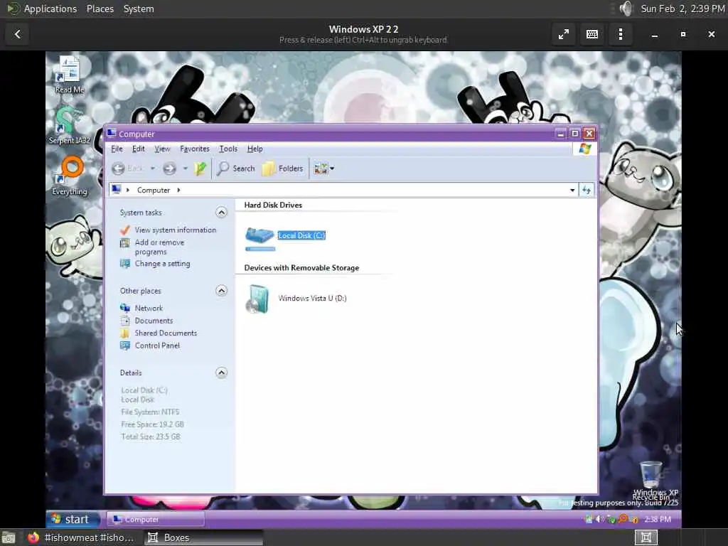728x546 pixels.
Task: Open the Boxes three-dot menu
Action: point(621,34)
